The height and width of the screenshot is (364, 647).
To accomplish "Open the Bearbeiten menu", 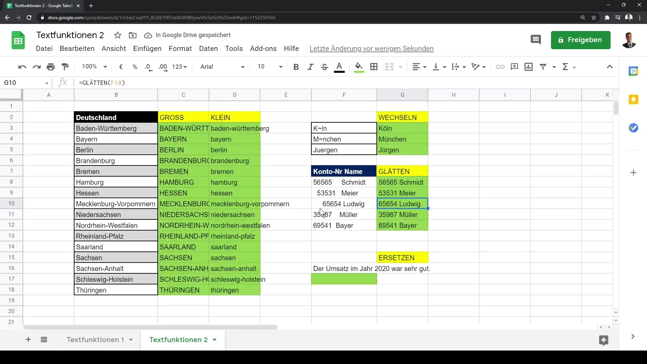I will coord(77,49).
